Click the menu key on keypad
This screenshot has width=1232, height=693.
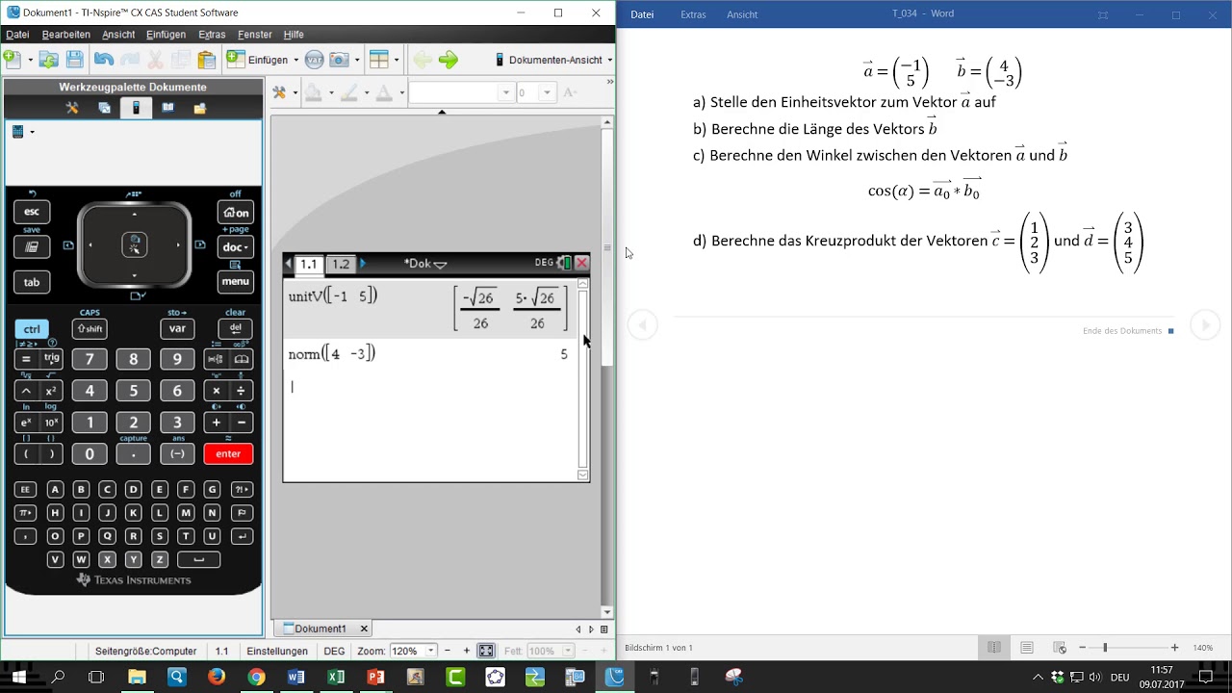pos(236,282)
